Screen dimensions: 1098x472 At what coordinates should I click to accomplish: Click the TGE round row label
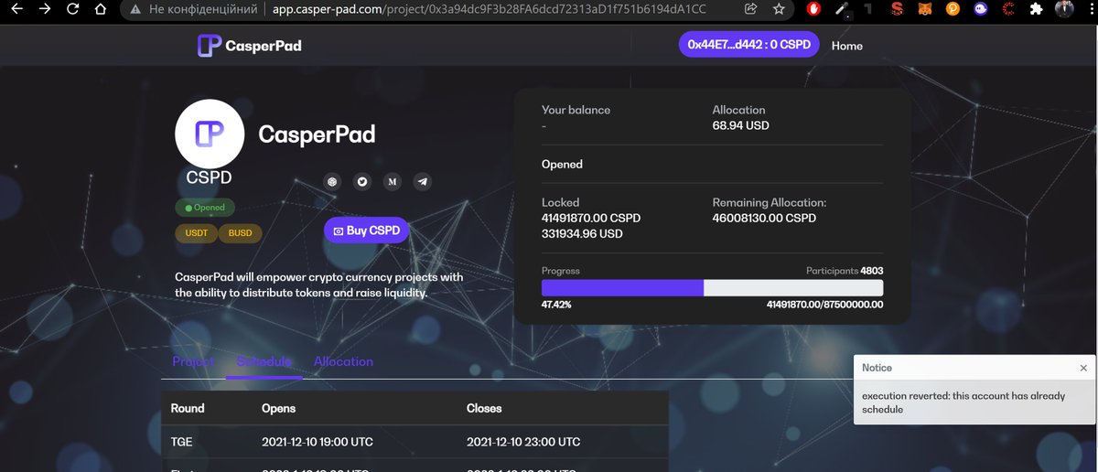(x=181, y=441)
